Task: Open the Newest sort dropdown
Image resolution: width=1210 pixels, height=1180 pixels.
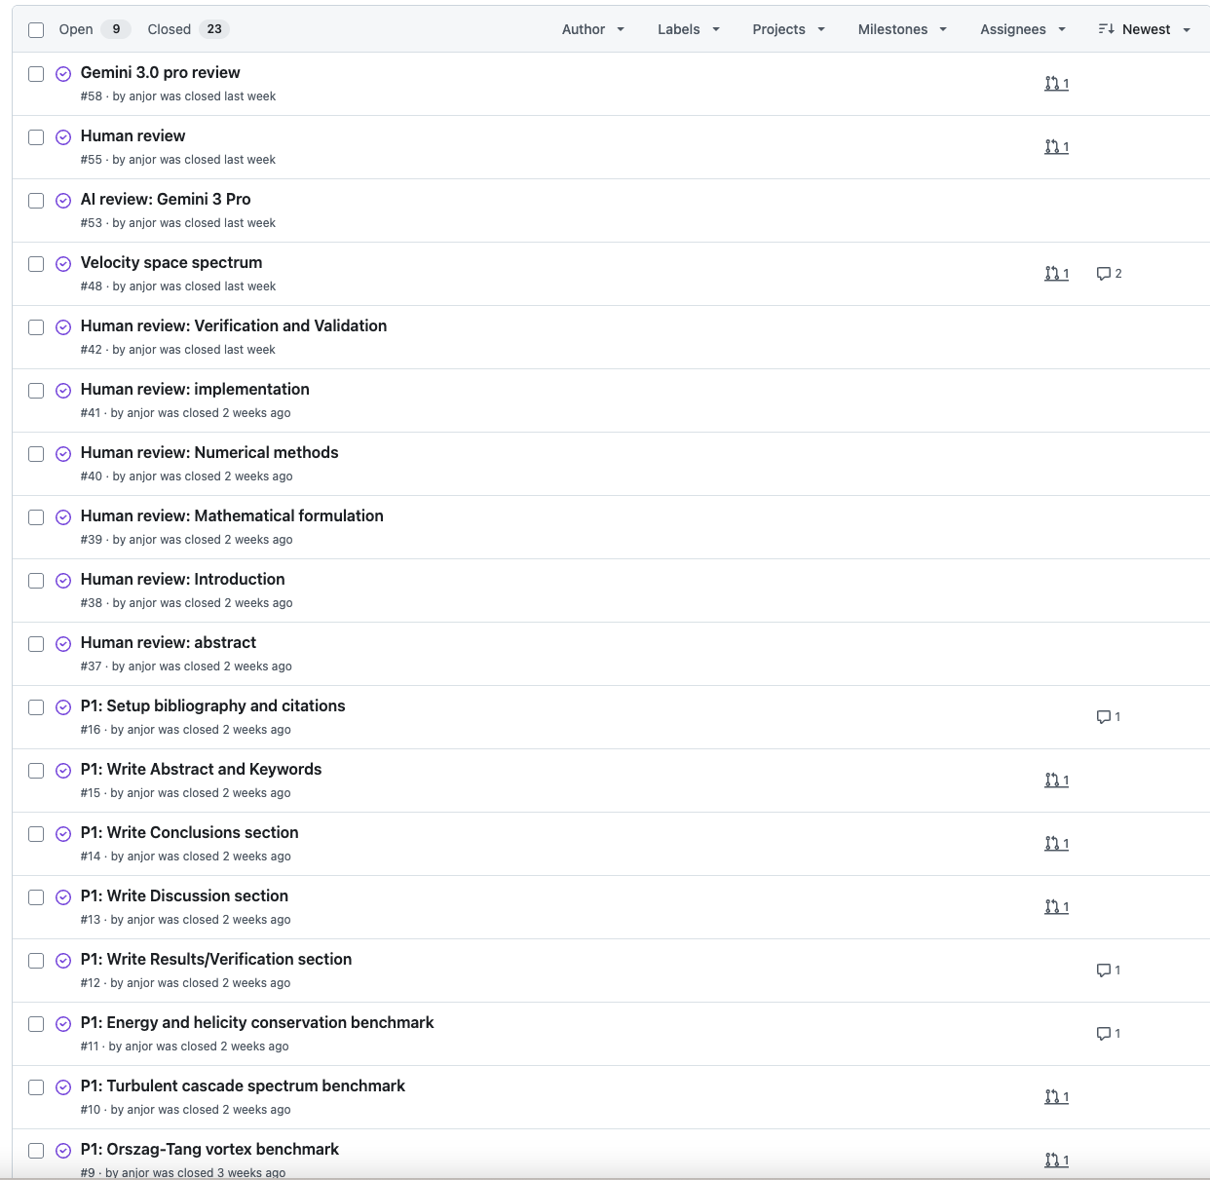Action: [1145, 29]
